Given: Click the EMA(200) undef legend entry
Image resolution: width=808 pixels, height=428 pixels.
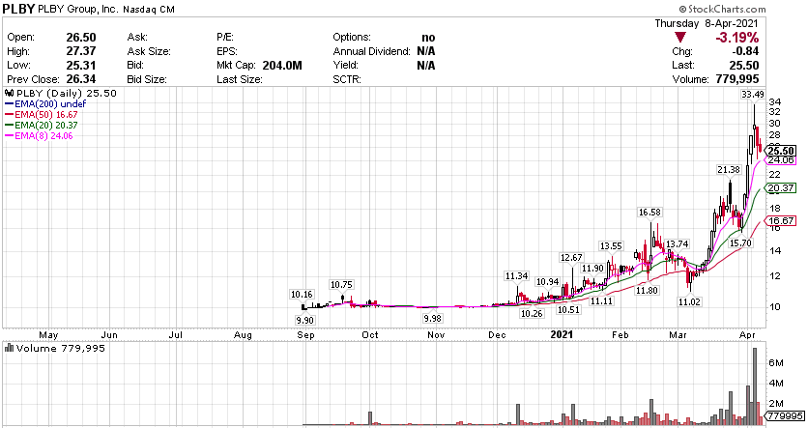Looking at the screenshot, I should coord(45,104).
